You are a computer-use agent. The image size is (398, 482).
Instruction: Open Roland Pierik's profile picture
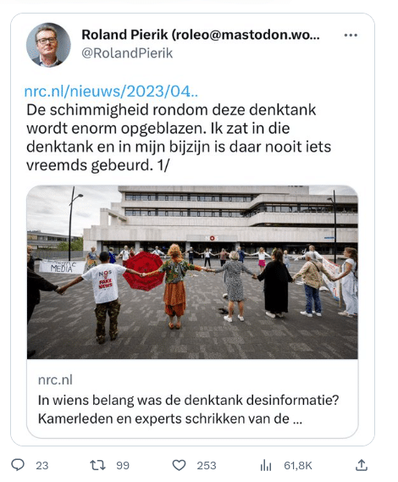point(48,44)
